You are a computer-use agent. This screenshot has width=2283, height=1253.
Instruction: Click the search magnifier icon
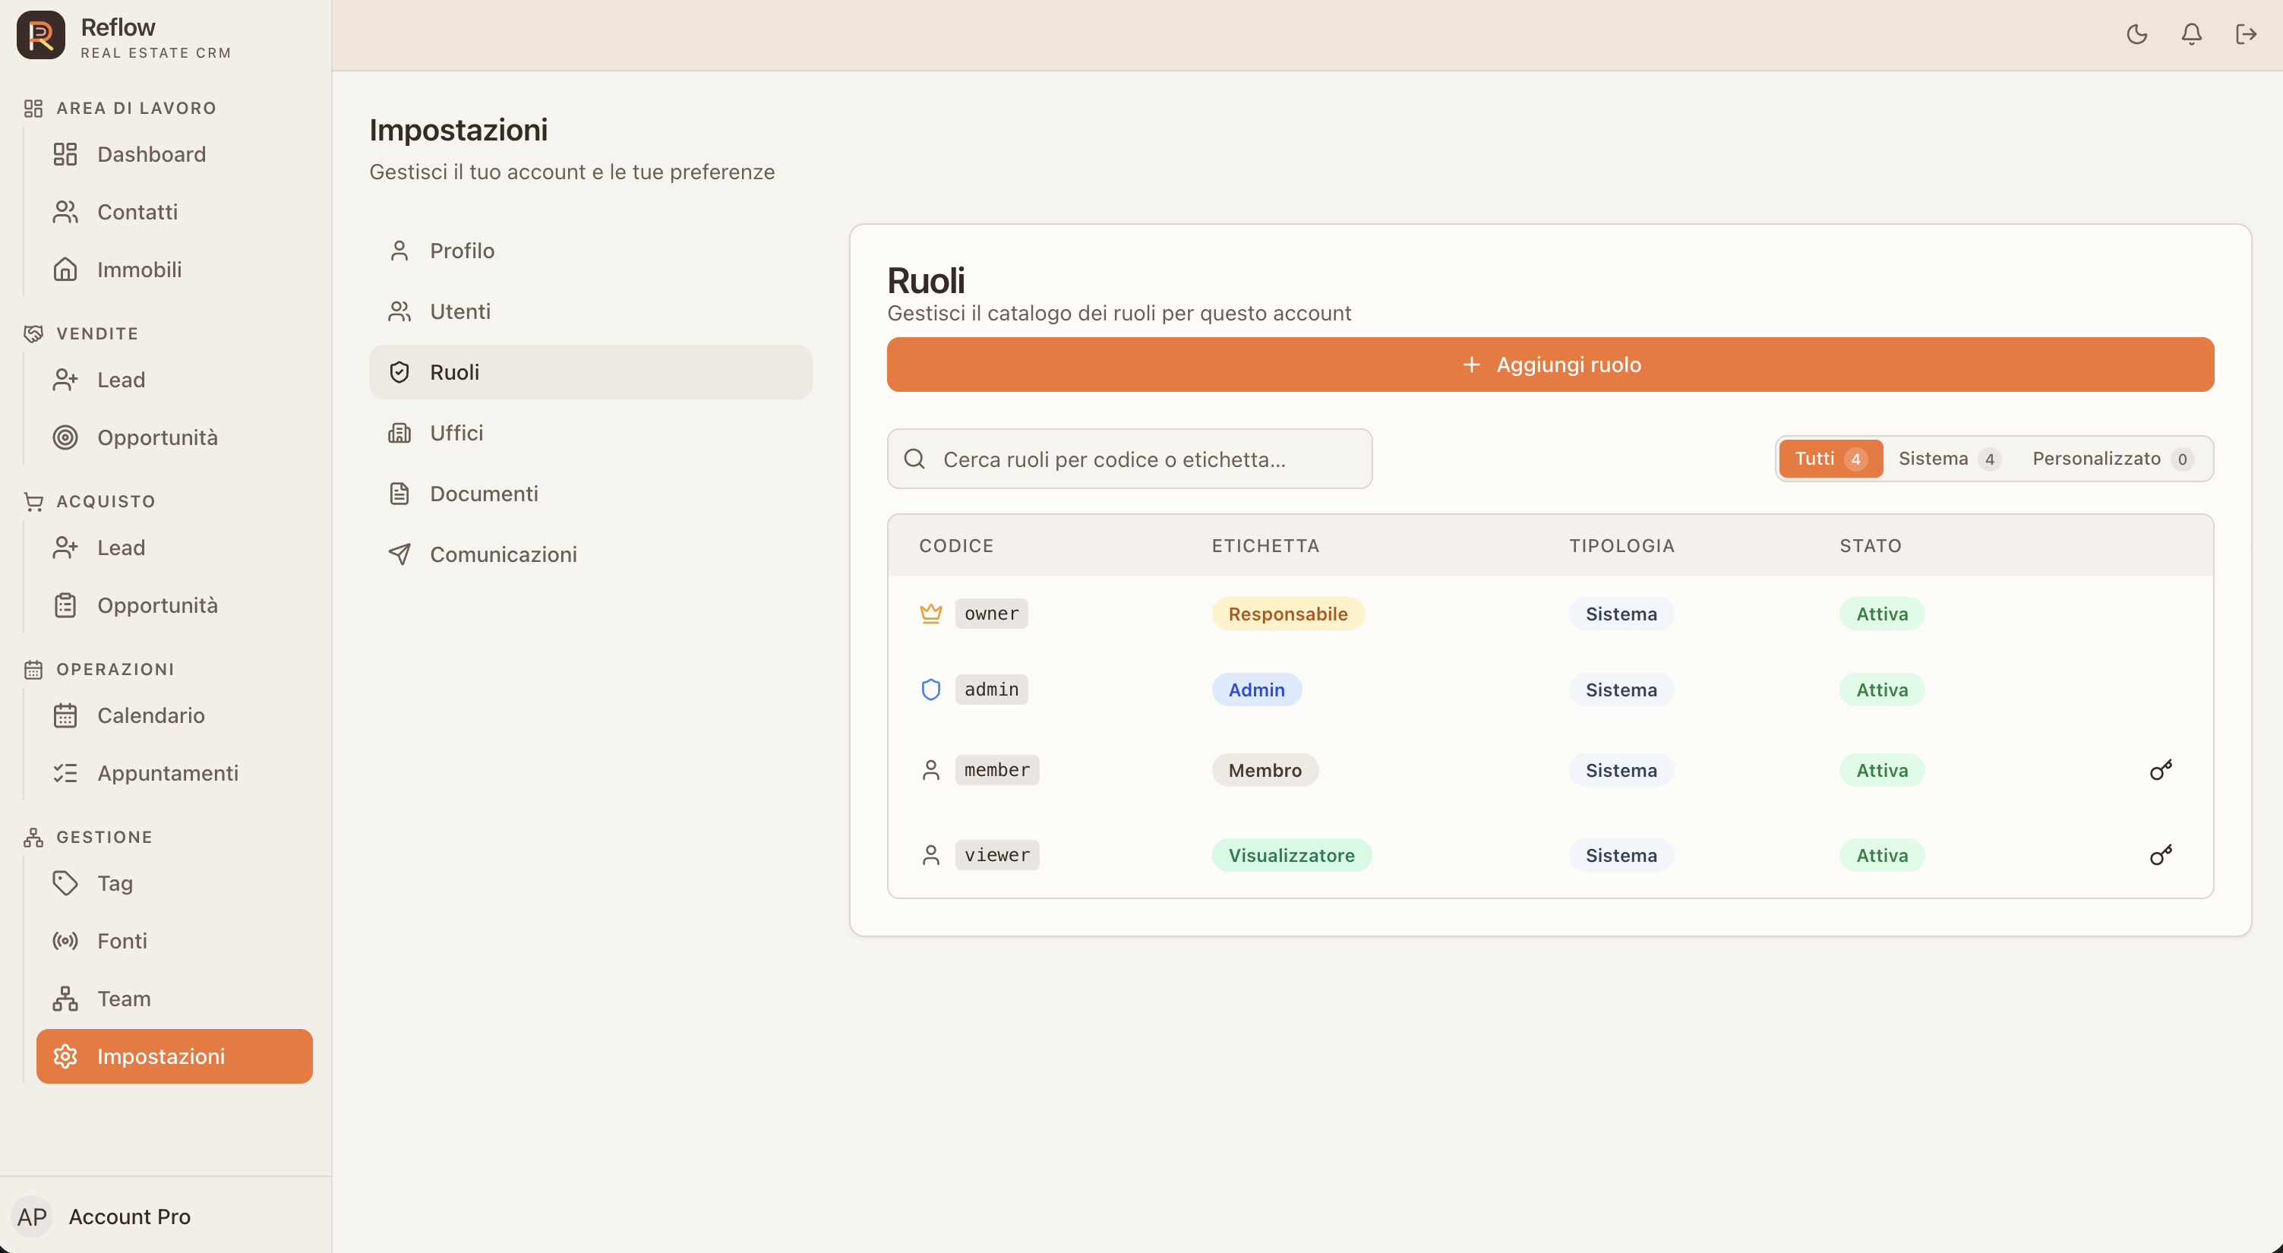point(914,459)
